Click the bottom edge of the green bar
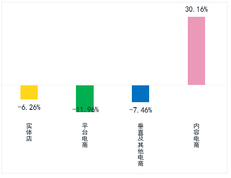 pos(85,112)
